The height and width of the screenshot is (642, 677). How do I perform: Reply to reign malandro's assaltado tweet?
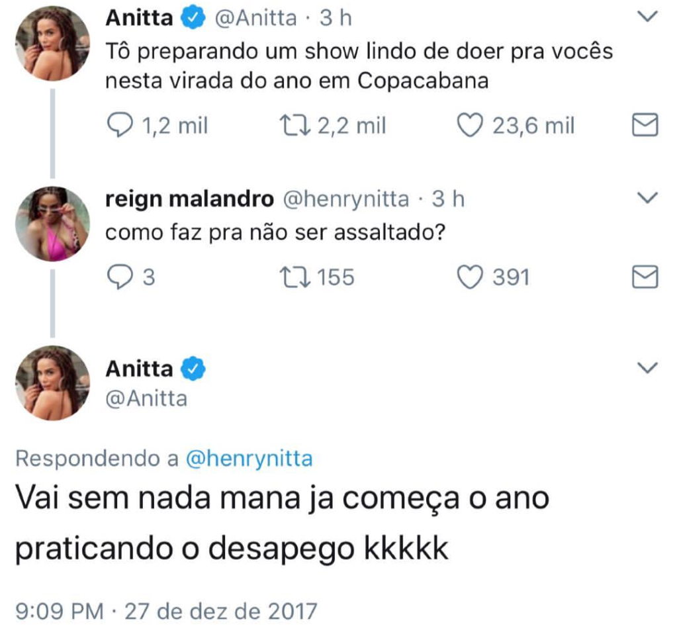tap(120, 277)
